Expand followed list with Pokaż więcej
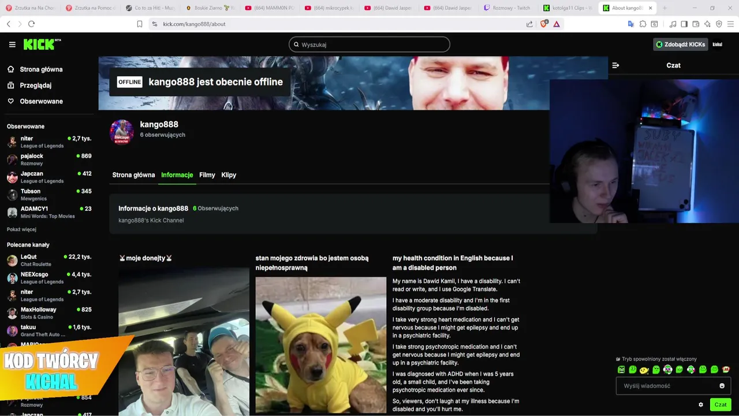The height and width of the screenshot is (416, 739). click(21, 229)
